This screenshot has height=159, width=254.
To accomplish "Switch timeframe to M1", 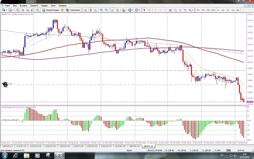I will click(198, 10).
